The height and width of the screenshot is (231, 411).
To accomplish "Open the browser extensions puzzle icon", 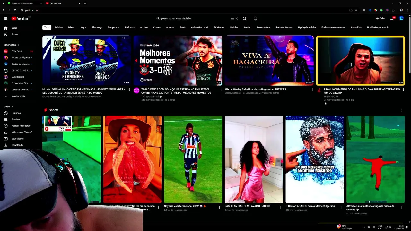I will point(393,10).
